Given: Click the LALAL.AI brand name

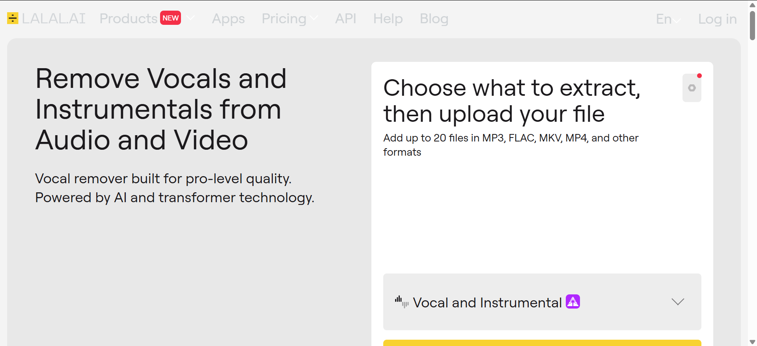Looking at the screenshot, I should click(x=54, y=19).
